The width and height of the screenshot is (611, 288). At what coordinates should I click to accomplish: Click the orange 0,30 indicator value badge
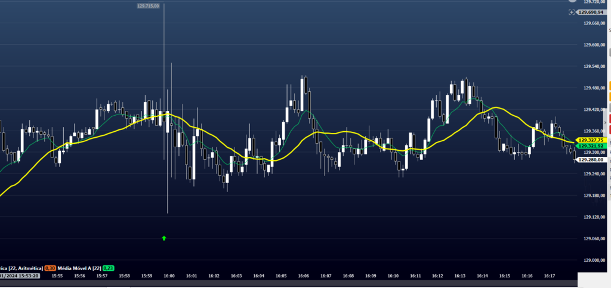click(x=50, y=268)
